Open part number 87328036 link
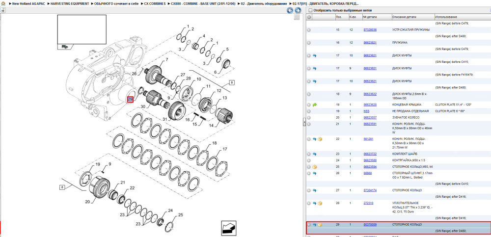 point(370,30)
